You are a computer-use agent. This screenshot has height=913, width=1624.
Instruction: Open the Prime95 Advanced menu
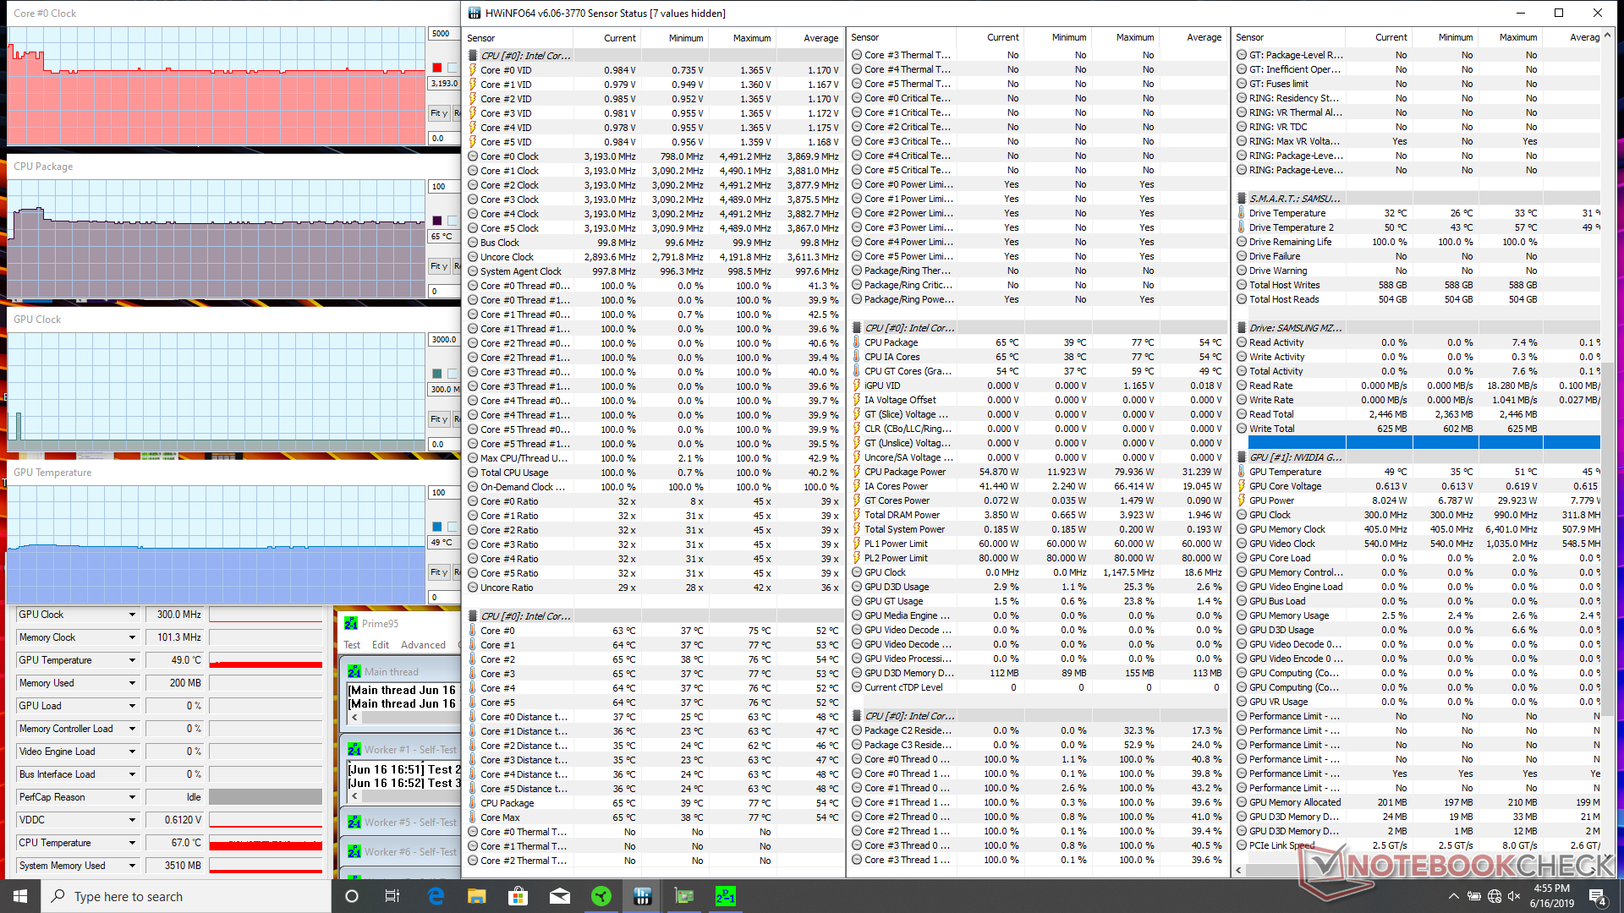423,645
